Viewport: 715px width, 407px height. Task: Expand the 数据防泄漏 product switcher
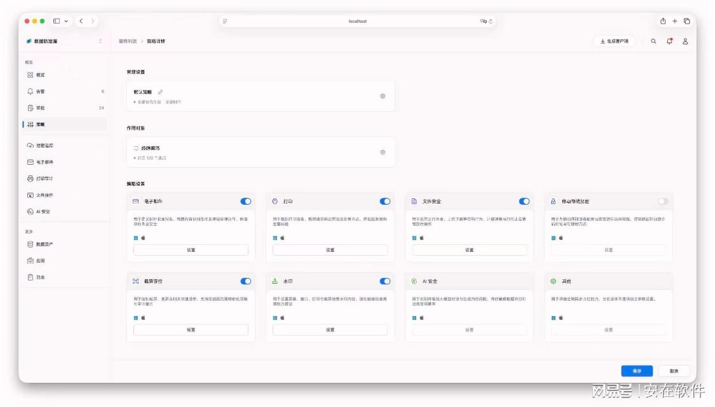(x=64, y=41)
